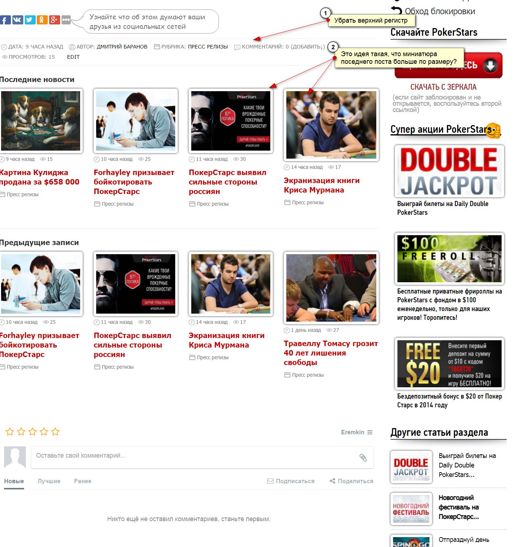The height and width of the screenshot is (547, 518).
Task: Open ПокерСтарс выявил article under Последние новости
Action: pyautogui.click(x=228, y=182)
